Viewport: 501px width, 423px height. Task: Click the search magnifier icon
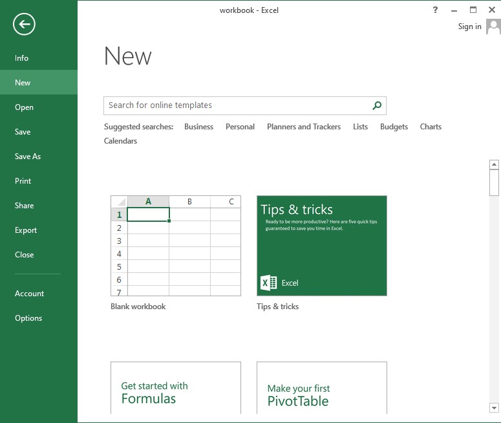[377, 105]
